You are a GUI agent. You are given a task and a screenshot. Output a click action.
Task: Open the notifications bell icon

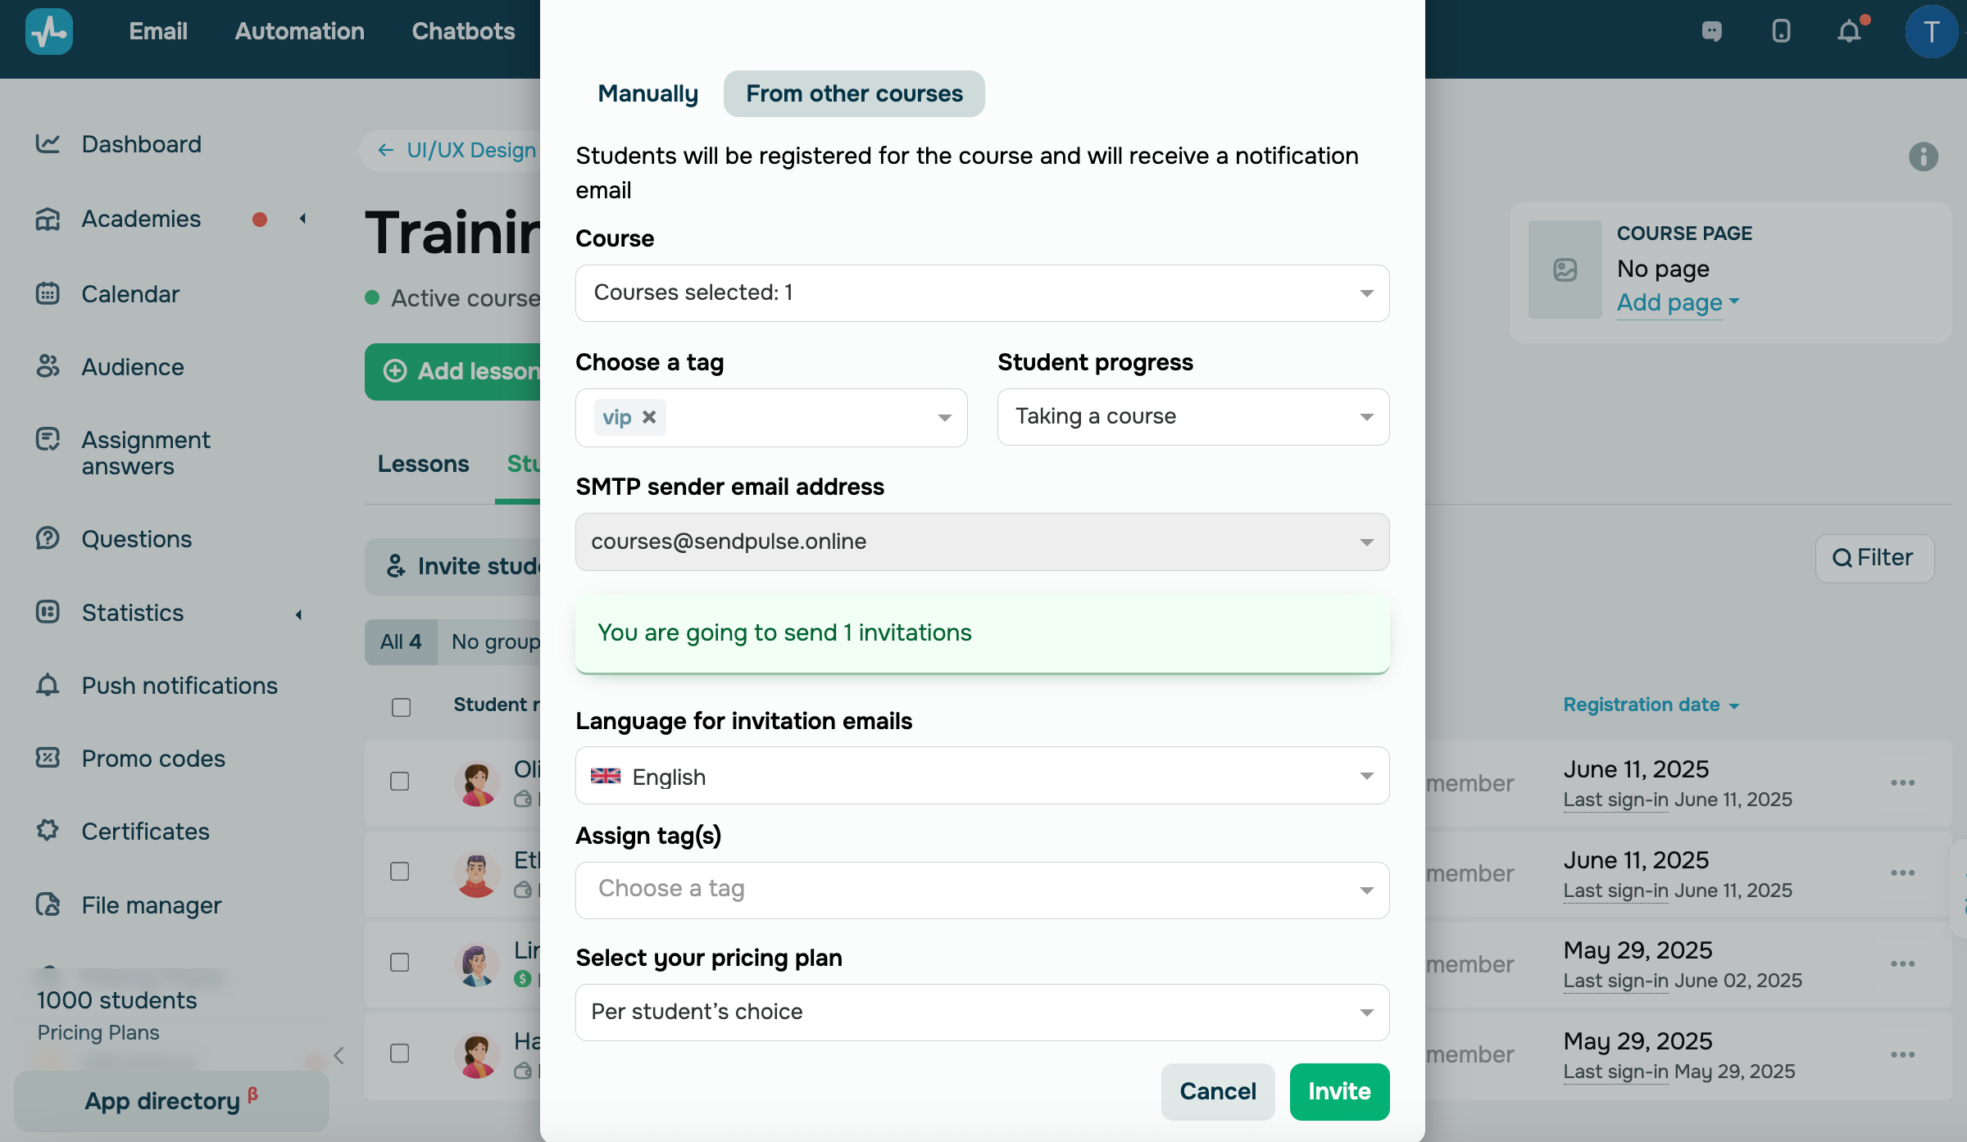pyautogui.click(x=1849, y=32)
